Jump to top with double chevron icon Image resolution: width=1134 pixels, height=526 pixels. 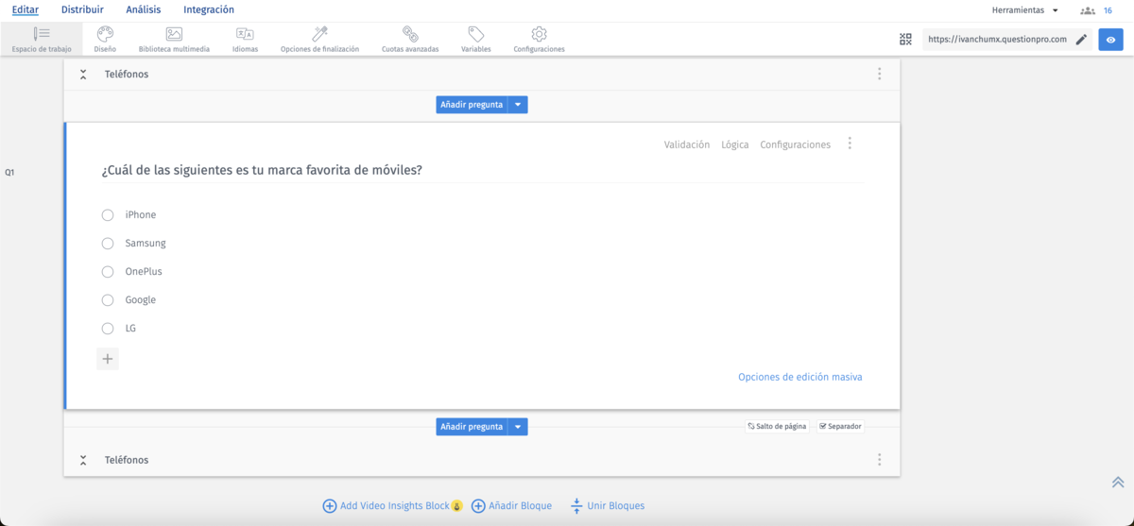pos(1118,483)
